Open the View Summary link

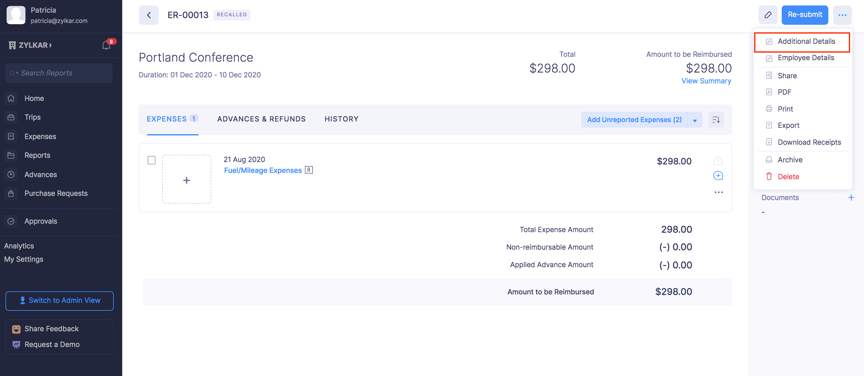click(706, 81)
